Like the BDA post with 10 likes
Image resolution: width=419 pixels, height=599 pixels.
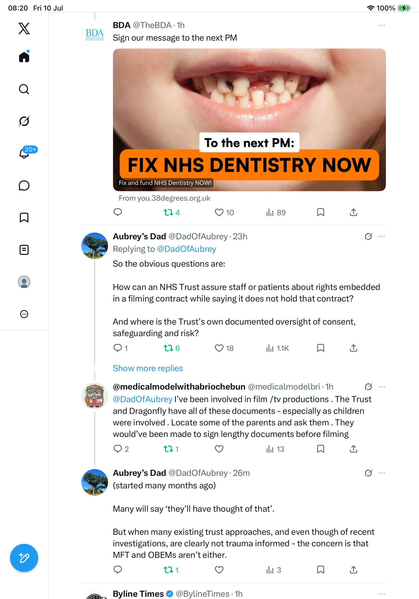click(224, 213)
